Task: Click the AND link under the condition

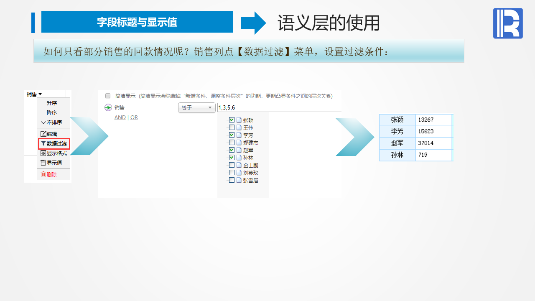Action: (x=120, y=117)
